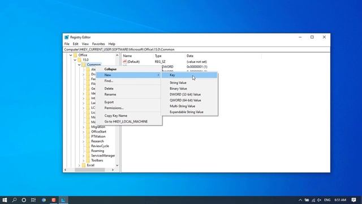
Task: Choose Export in context menu
Action: (x=129, y=102)
